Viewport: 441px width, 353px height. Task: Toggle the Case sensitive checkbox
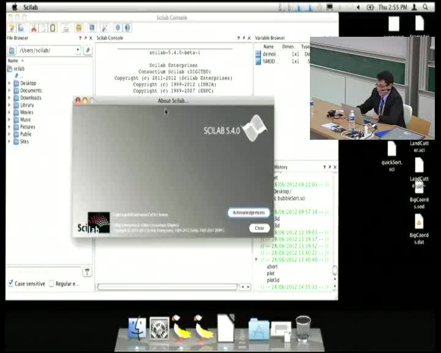tap(10, 283)
